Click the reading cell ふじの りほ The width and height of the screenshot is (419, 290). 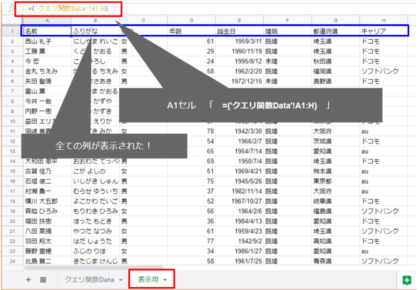tap(96, 251)
